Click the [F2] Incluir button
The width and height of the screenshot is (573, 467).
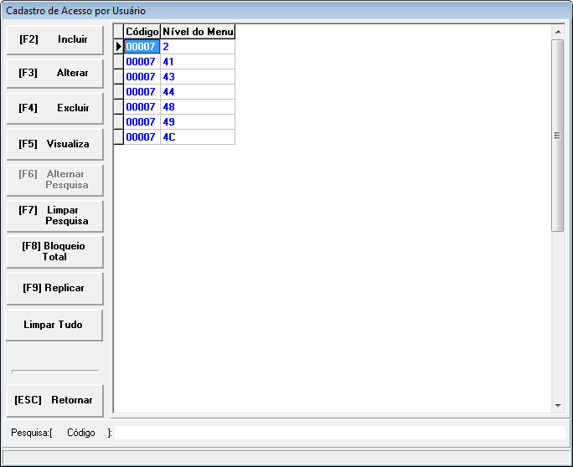pos(54,39)
